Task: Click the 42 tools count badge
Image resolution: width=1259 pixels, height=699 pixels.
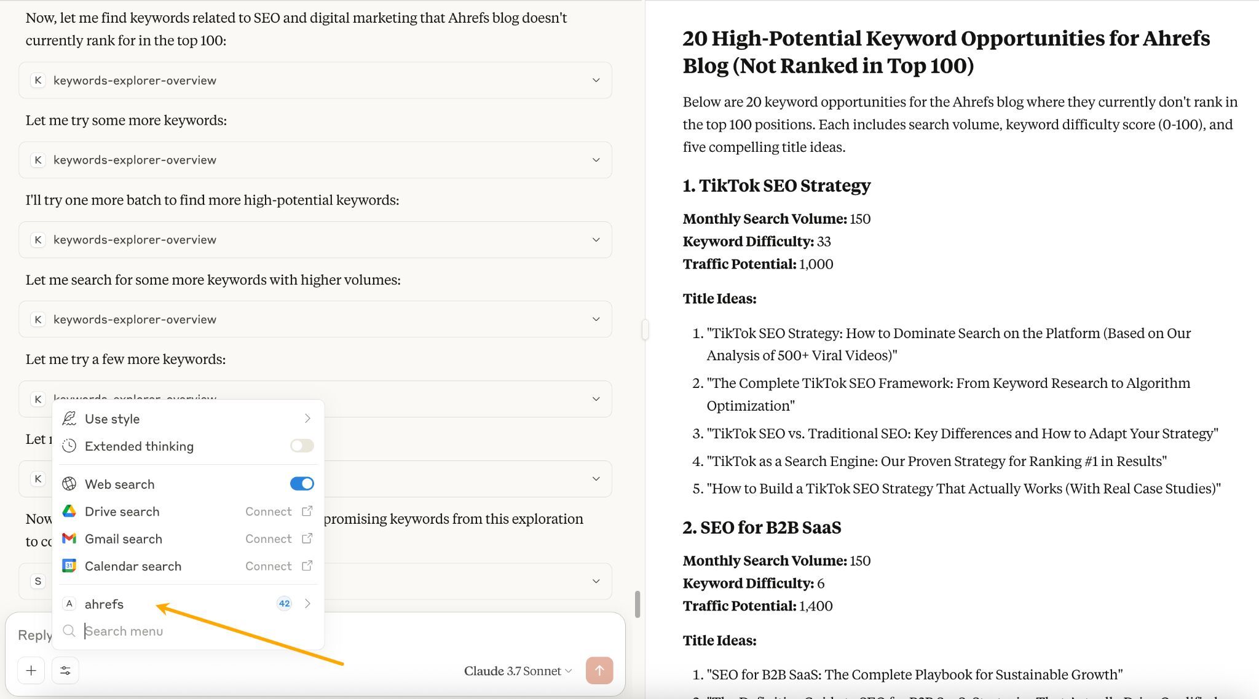Action: [284, 604]
